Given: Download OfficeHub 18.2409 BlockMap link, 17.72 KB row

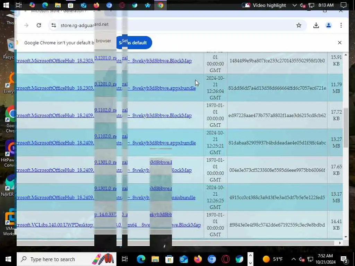Looking at the screenshot, I should (104, 115).
